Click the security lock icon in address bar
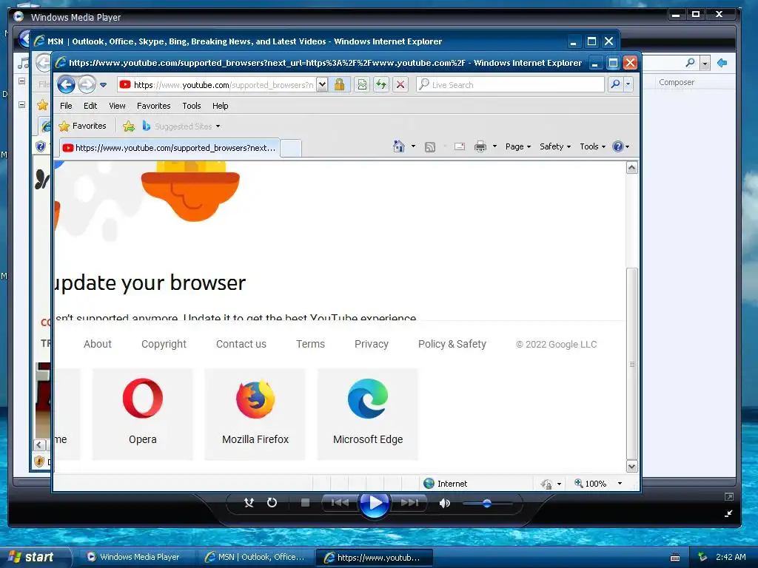 (x=339, y=85)
